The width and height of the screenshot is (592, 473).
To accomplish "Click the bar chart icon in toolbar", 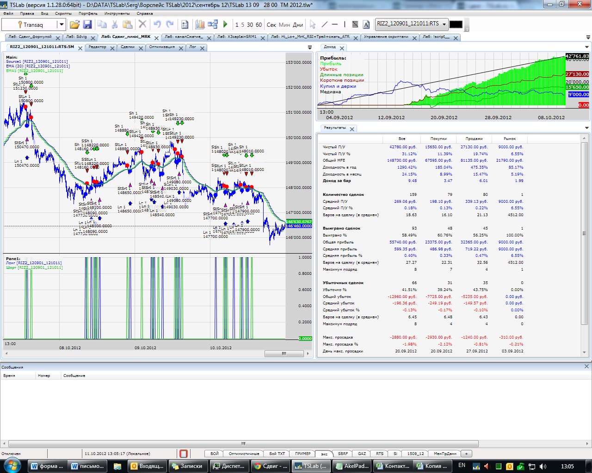I will (x=200, y=24).
